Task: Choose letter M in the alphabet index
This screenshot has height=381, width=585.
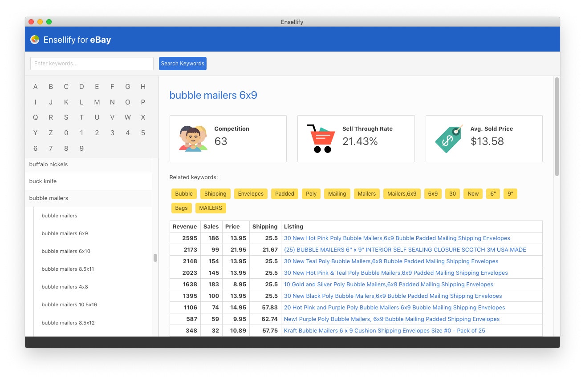Action: click(97, 102)
